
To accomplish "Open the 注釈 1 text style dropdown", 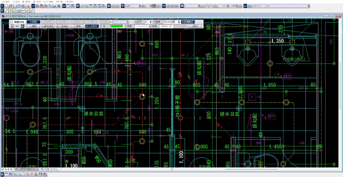I will coord(139,6).
